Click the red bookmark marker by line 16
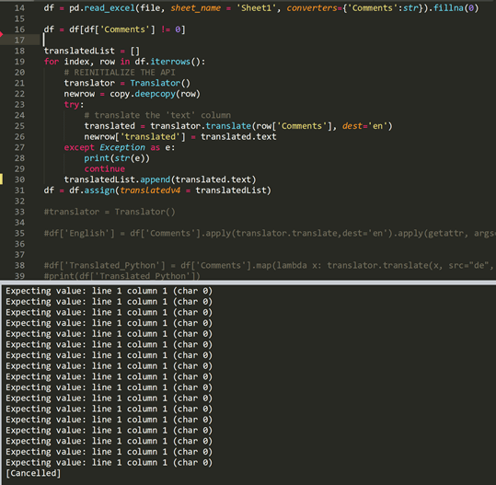The image size is (496, 485). tap(1, 34)
